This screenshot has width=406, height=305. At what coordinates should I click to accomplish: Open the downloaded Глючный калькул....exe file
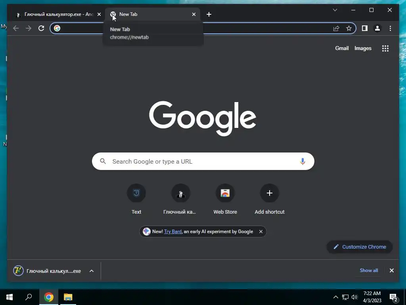(x=47, y=271)
